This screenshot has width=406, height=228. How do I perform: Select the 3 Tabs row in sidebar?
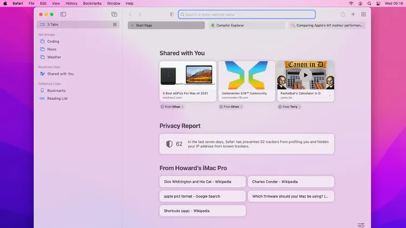pos(78,24)
